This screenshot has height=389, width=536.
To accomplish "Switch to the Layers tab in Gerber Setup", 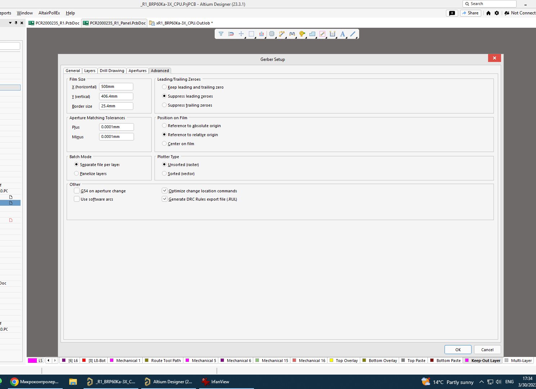I will coord(90,71).
